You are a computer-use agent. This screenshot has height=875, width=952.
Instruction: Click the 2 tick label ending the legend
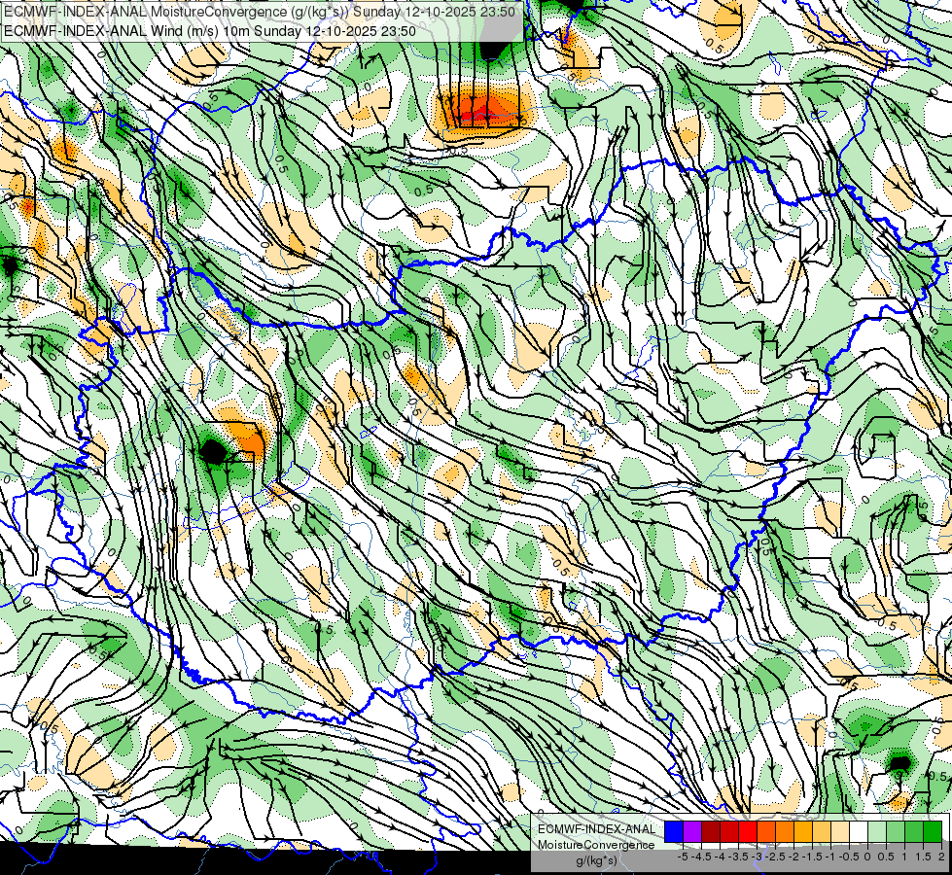941,857
